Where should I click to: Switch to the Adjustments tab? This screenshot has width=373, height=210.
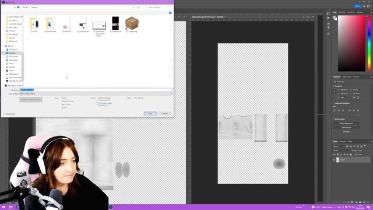click(x=347, y=77)
